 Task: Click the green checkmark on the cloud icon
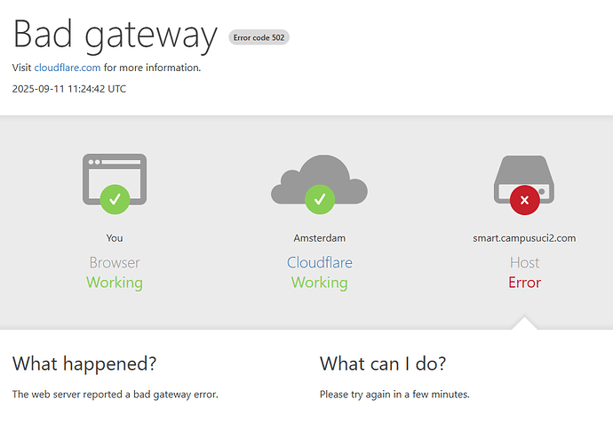(x=320, y=199)
